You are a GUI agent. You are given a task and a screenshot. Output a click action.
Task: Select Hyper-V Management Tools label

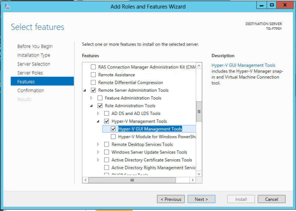(x=139, y=121)
